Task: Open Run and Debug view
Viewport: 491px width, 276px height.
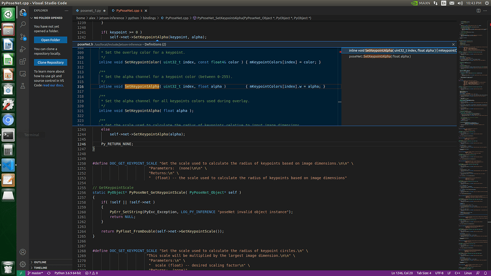Action: point(23,49)
